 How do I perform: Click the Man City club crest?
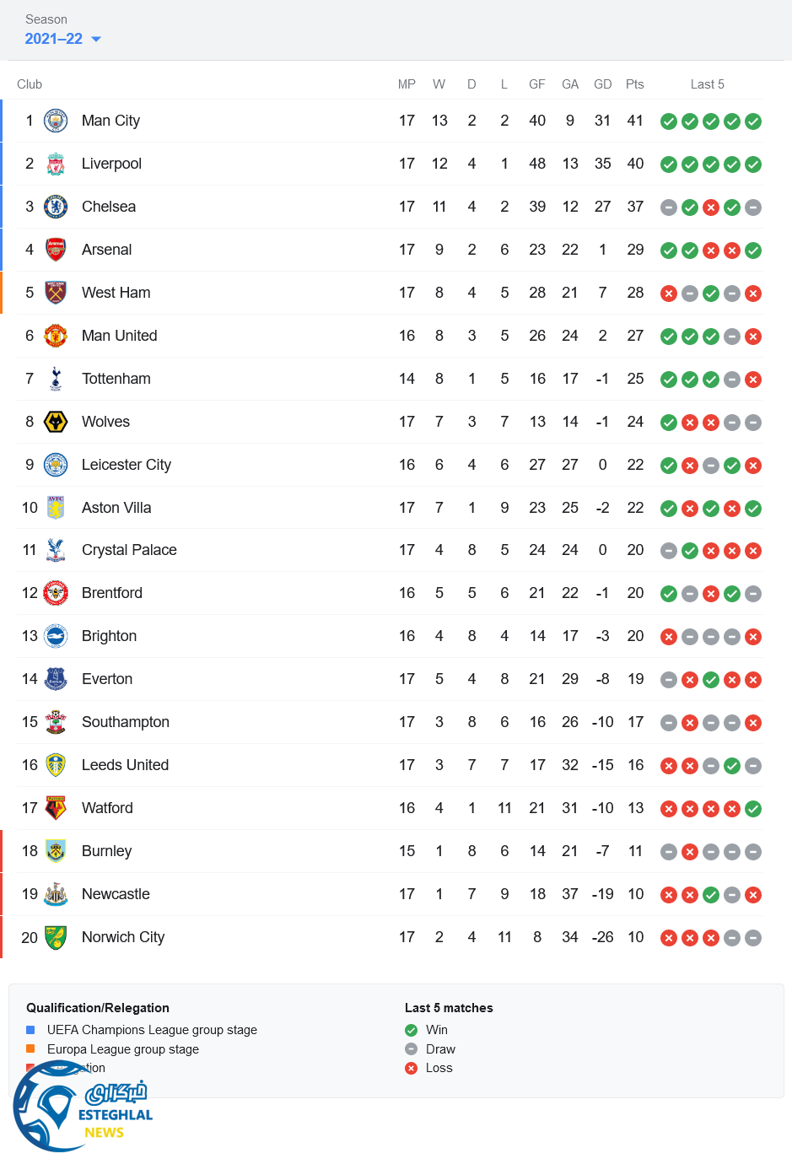[56, 121]
